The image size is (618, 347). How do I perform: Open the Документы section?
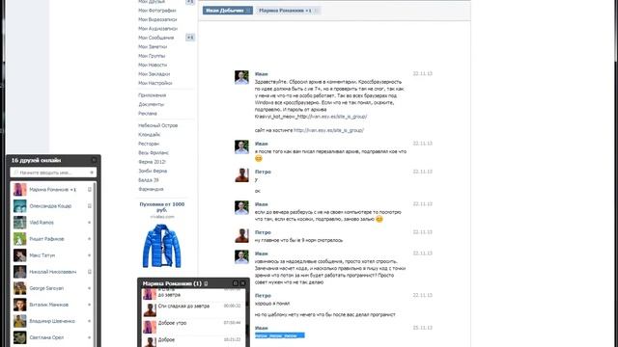[x=151, y=104]
